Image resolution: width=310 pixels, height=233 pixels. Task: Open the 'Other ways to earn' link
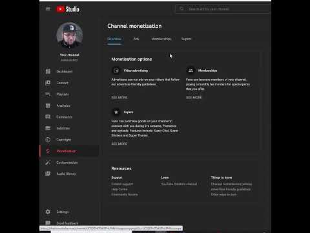click(223, 194)
